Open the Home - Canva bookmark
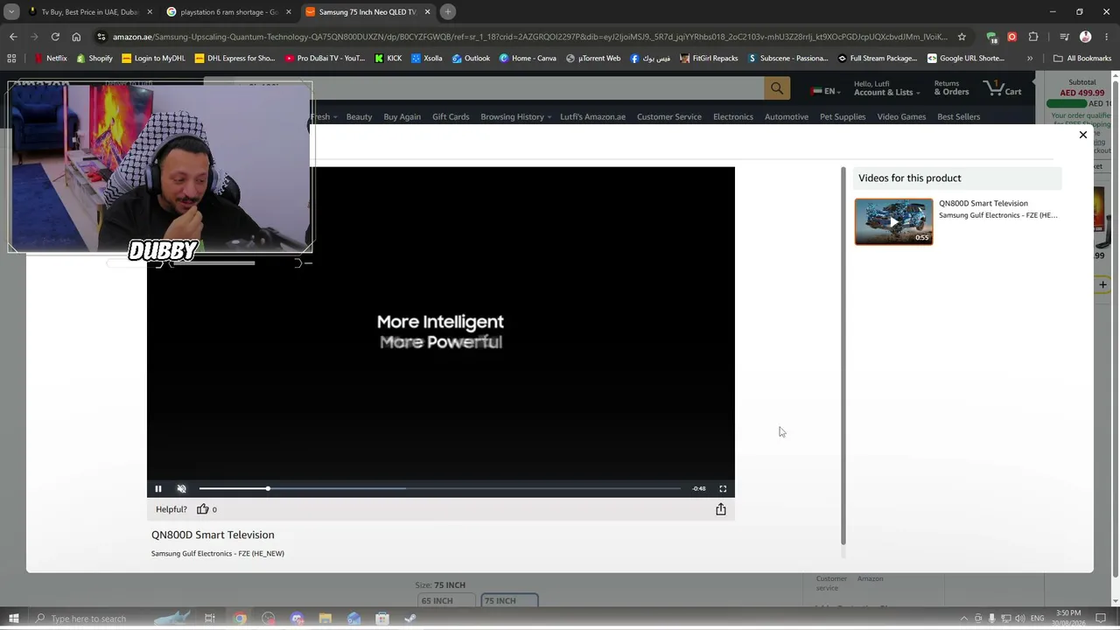Screen dimensions: 1120x630 pos(528,59)
